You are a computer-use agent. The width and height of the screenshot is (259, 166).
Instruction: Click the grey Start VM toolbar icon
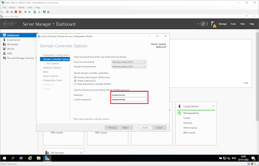point(7,12)
